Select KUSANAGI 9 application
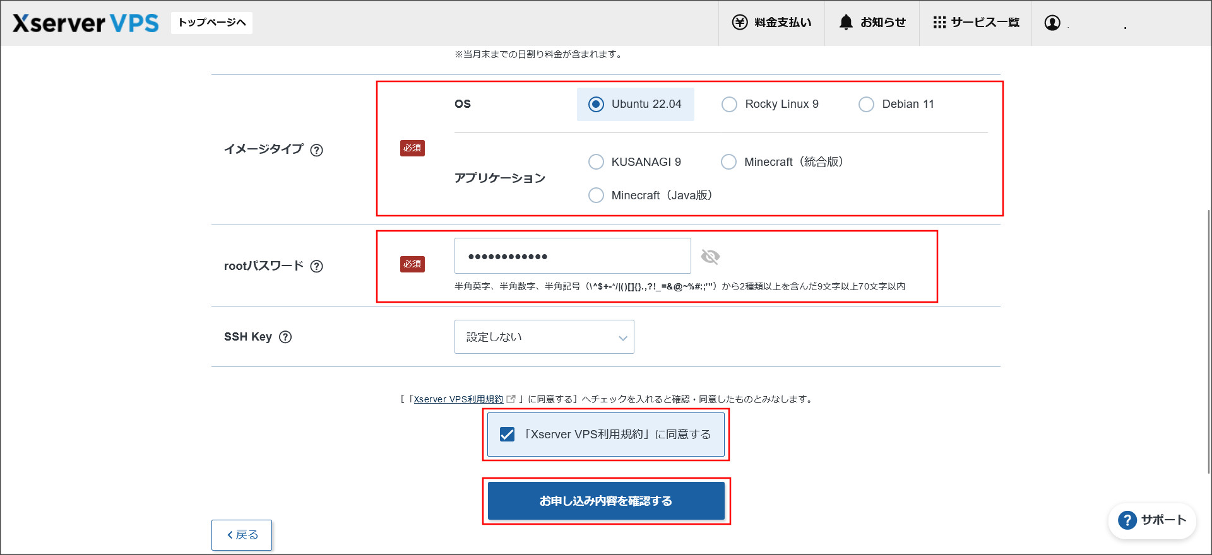Viewport: 1212px width, 555px height. pyautogui.click(x=634, y=162)
